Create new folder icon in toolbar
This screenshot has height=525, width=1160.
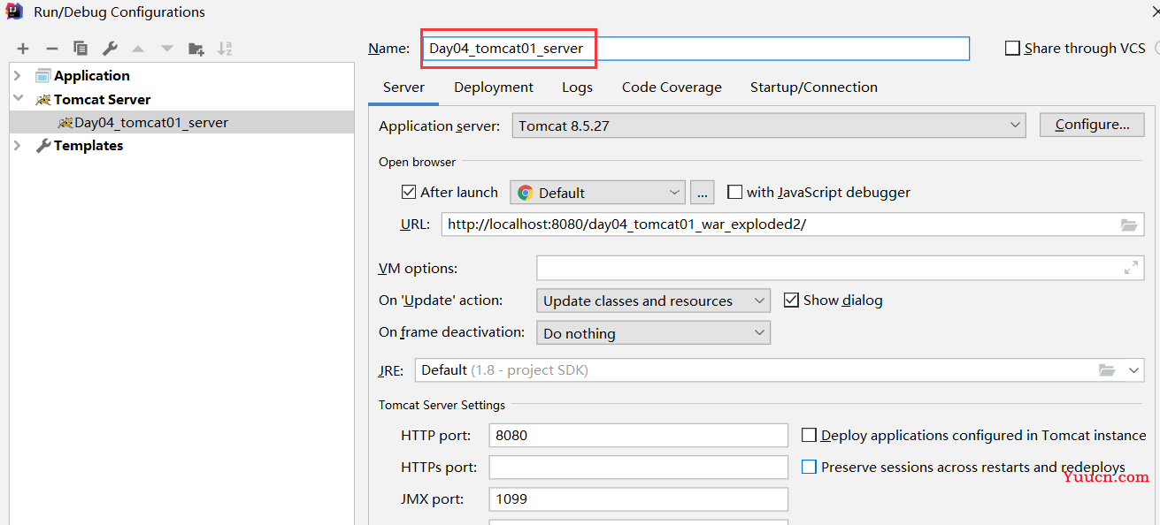(196, 49)
